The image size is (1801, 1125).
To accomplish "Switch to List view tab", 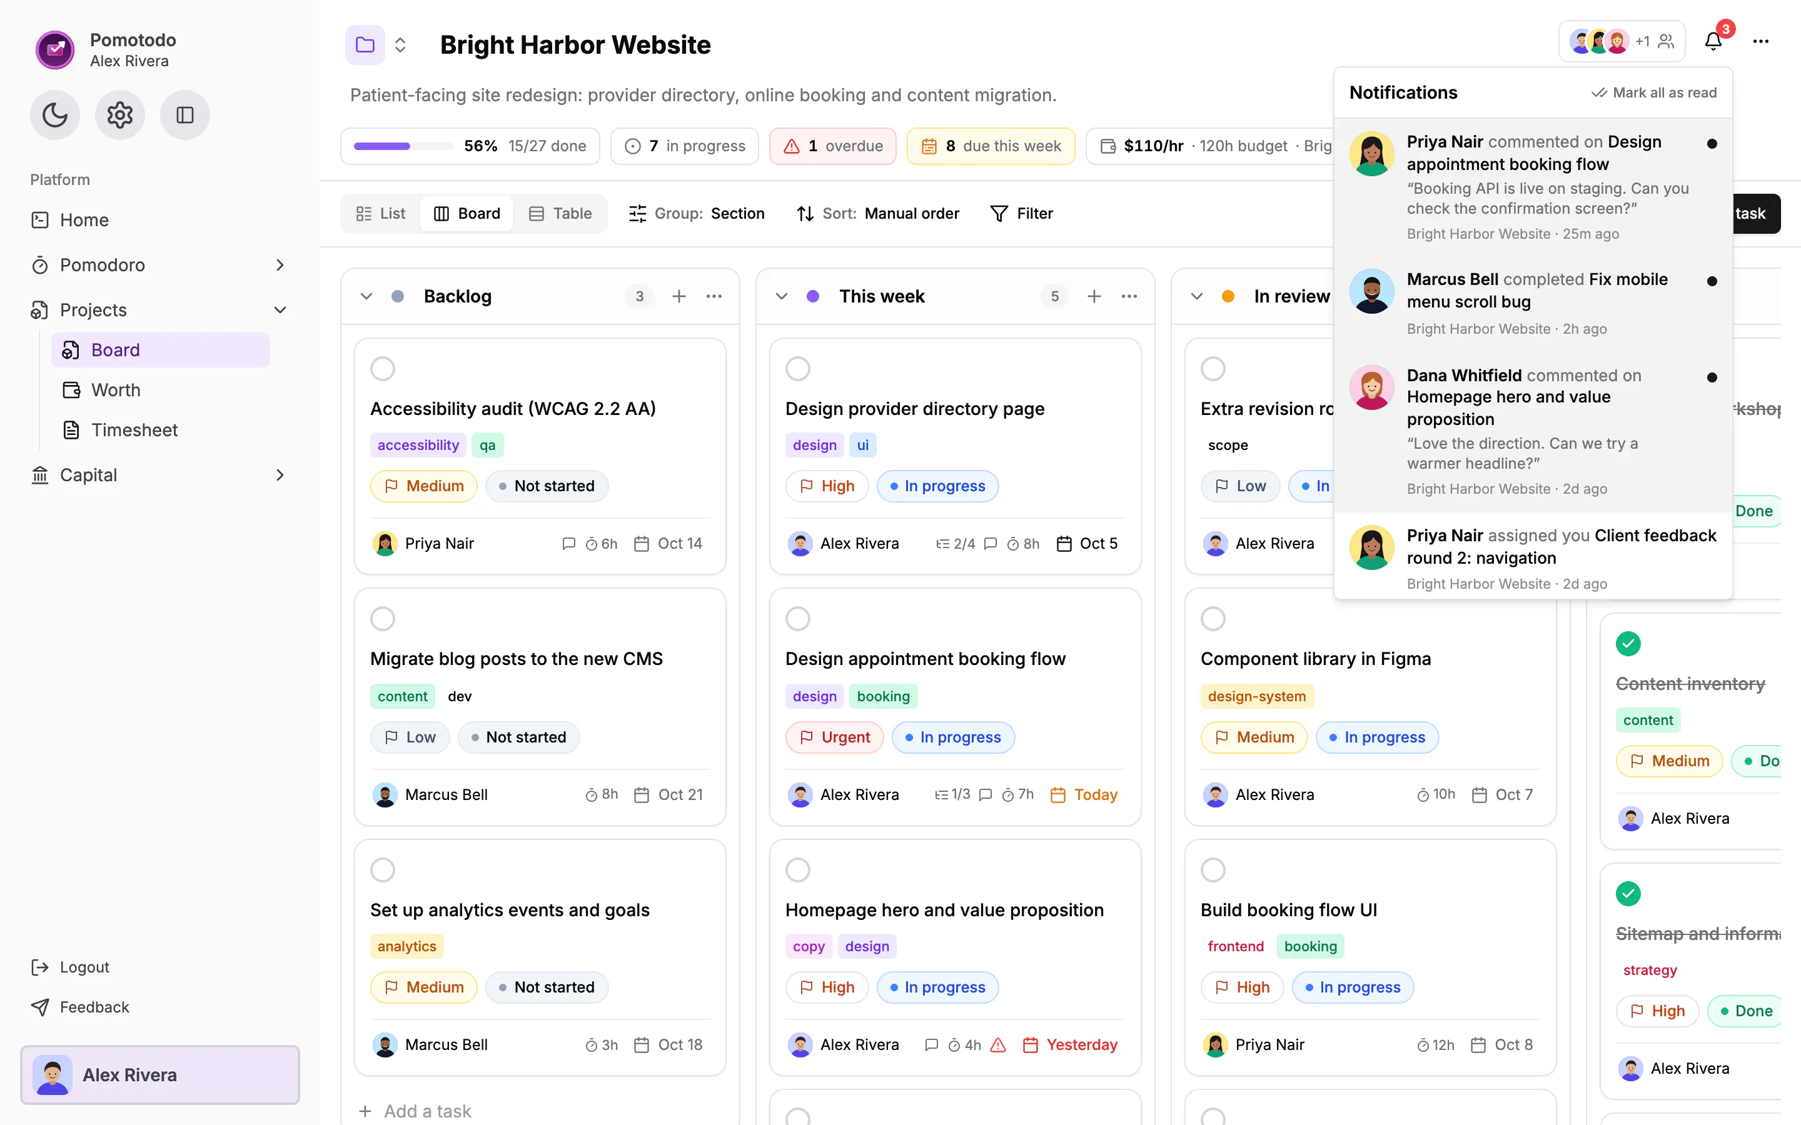I will [381, 214].
